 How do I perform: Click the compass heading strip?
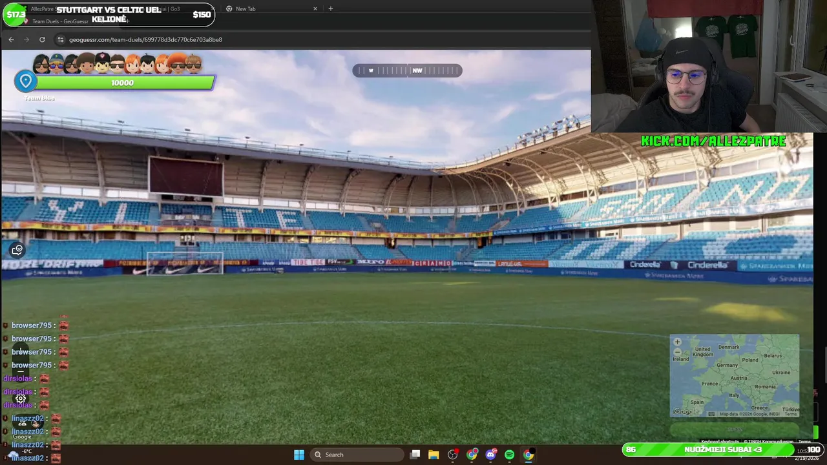coord(407,70)
